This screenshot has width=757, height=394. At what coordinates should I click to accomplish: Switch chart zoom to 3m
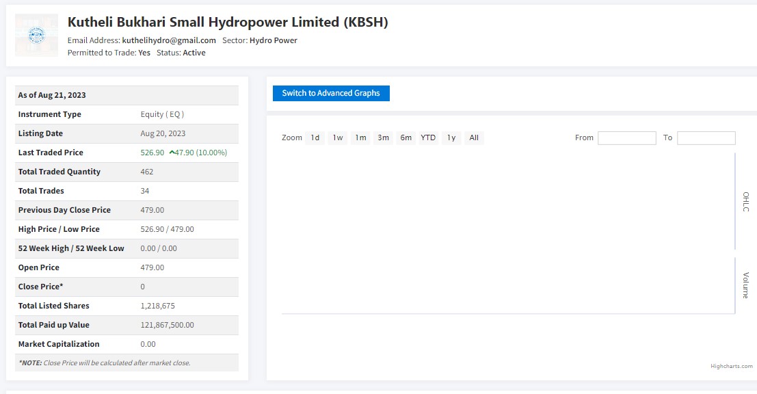click(383, 137)
